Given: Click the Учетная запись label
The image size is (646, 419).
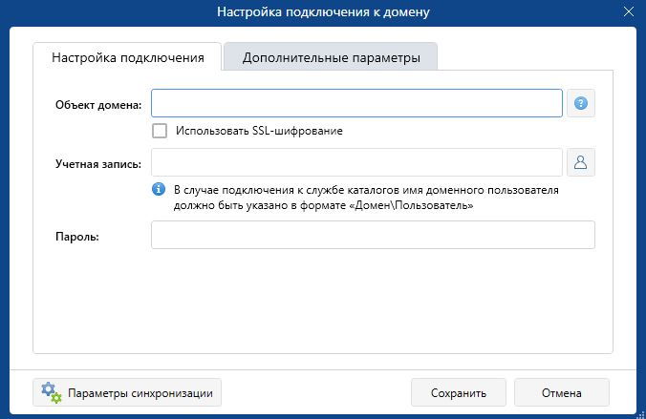Looking at the screenshot, I should [x=98, y=164].
